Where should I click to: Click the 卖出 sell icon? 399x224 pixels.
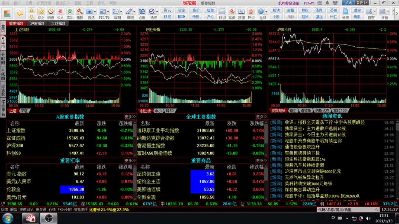(x=70, y=13)
